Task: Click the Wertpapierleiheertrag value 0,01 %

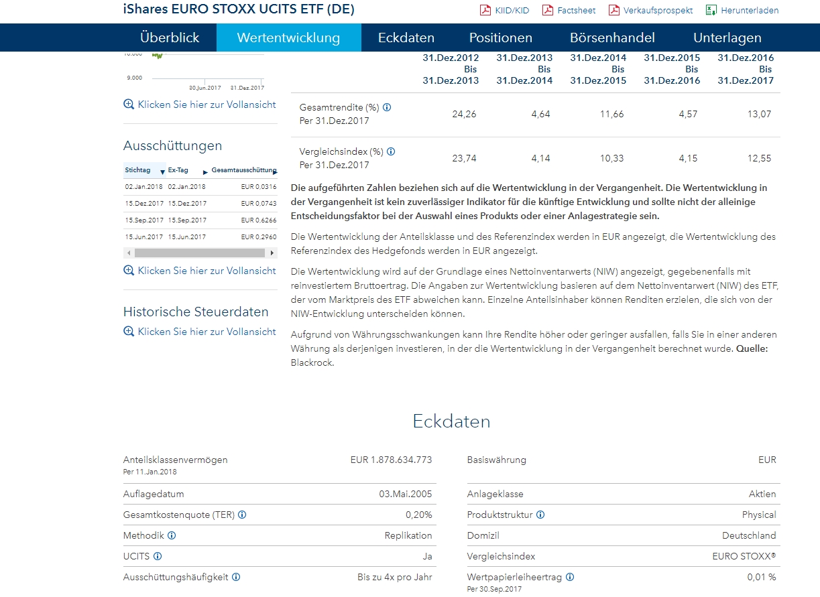Action: [x=762, y=577]
